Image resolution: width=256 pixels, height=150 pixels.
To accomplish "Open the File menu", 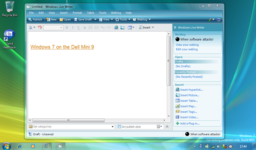I will [x=31, y=13].
